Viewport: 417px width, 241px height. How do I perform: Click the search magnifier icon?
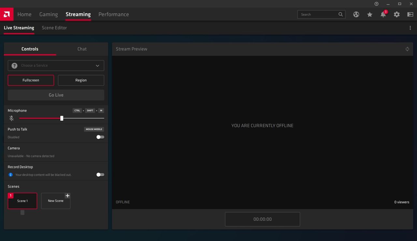340,14
